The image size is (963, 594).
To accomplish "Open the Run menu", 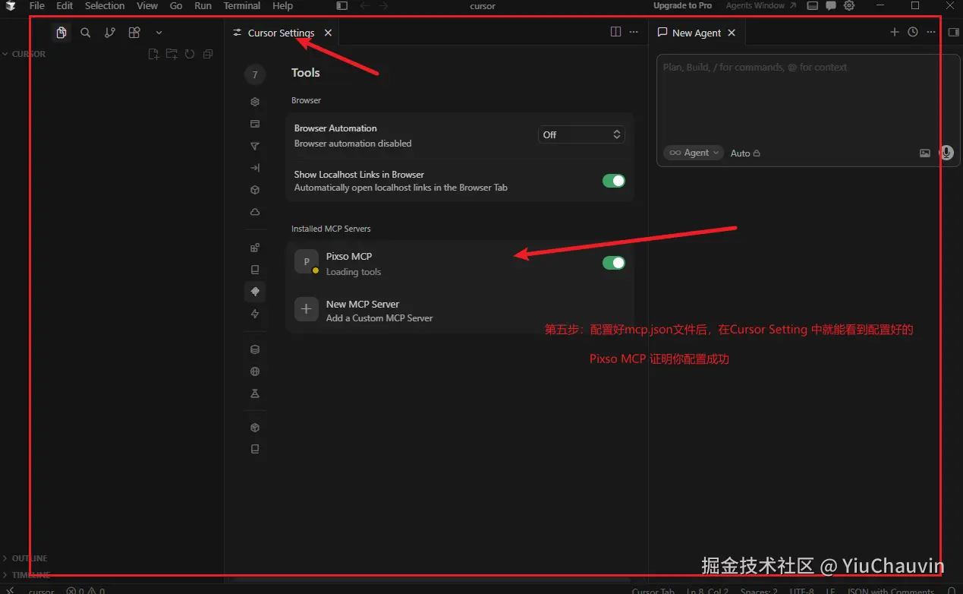I will click(x=203, y=5).
